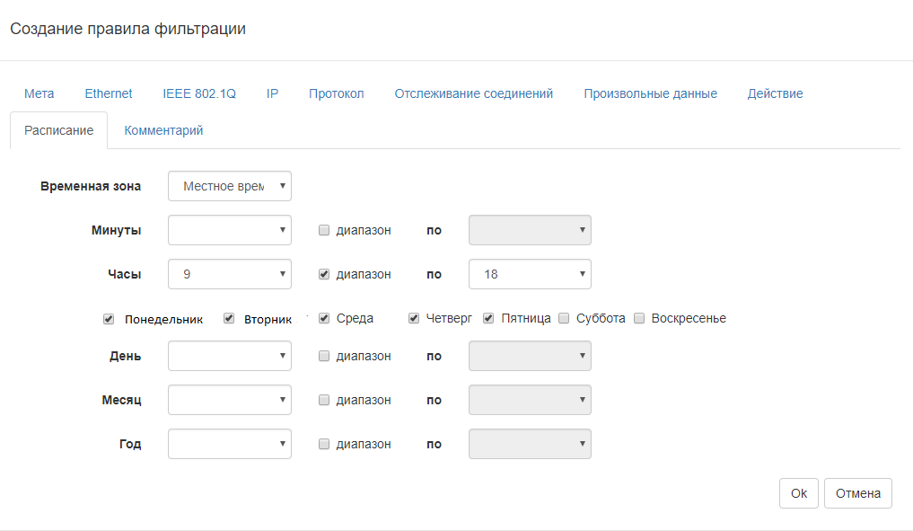This screenshot has height=531, width=913.
Task: Open the Протокол tab
Action: 336,93
